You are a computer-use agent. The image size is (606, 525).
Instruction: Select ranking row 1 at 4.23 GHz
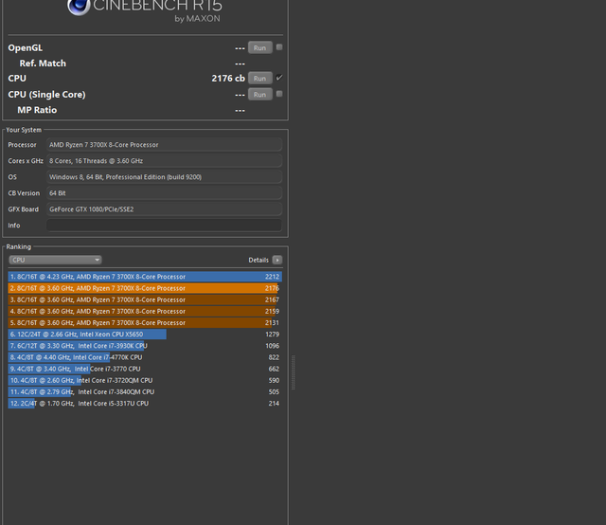coord(145,277)
